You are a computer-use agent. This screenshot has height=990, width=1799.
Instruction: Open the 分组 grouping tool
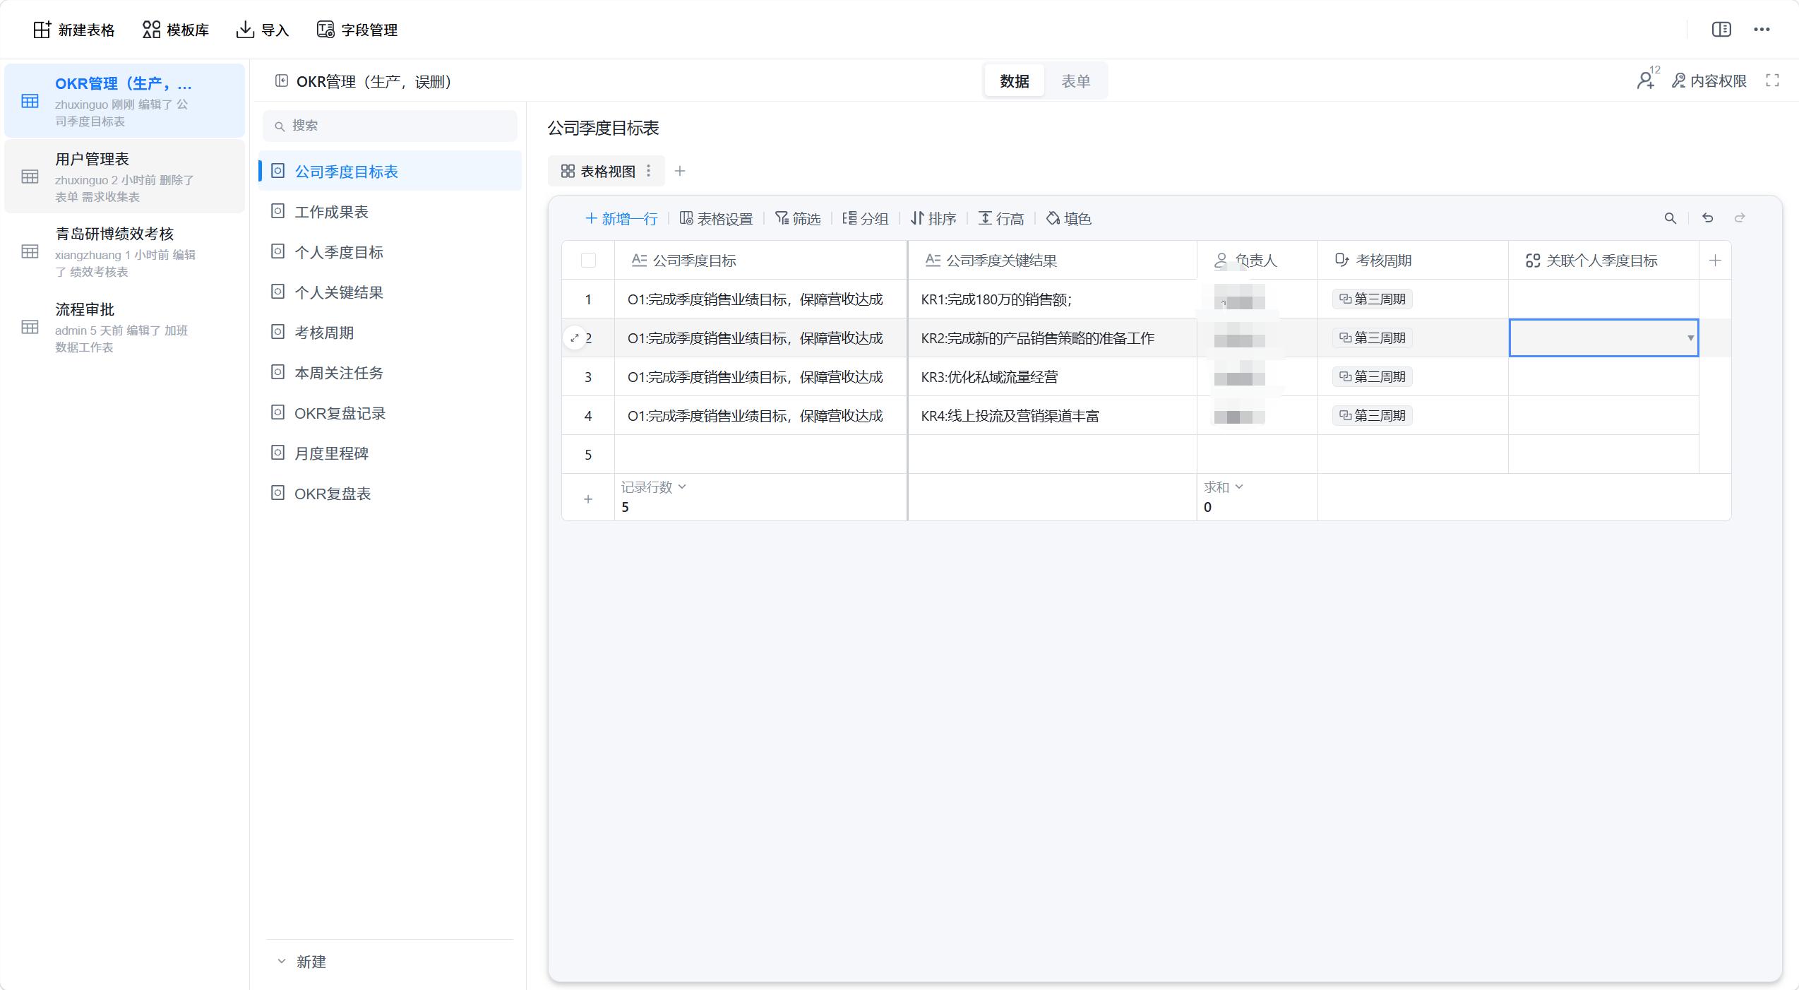(866, 219)
